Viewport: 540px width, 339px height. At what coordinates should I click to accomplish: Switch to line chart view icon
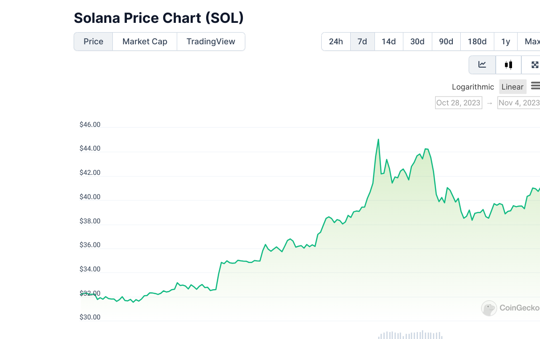(482, 65)
